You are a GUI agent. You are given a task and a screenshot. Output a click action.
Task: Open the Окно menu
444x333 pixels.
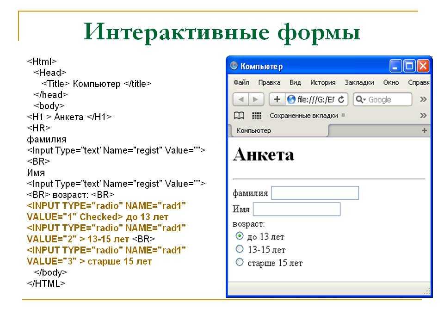coord(391,82)
